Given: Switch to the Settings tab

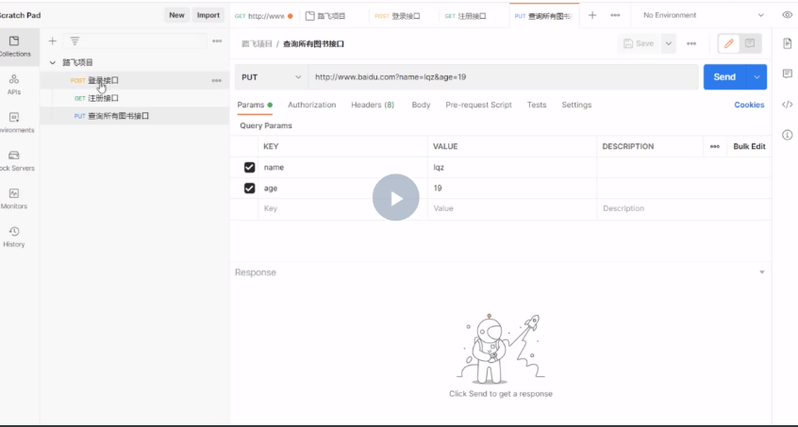Looking at the screenshot, I should 576,105.
